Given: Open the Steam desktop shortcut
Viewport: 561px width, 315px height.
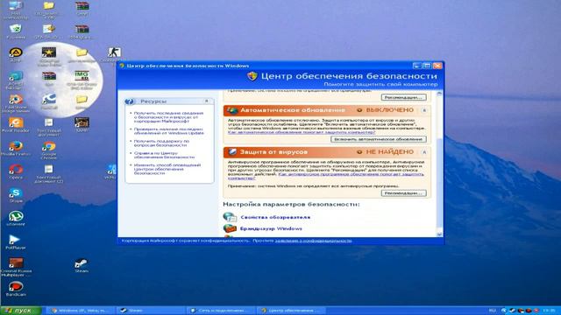Looking at the screenshot, I should pyautogui.click(x=82, y=263).
